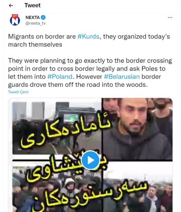The image size is (181, 212).
Task: Click the video panel showing the bearded man
Action: 137,128
